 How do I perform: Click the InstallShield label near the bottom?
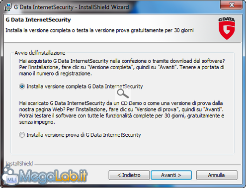point(19,164)
